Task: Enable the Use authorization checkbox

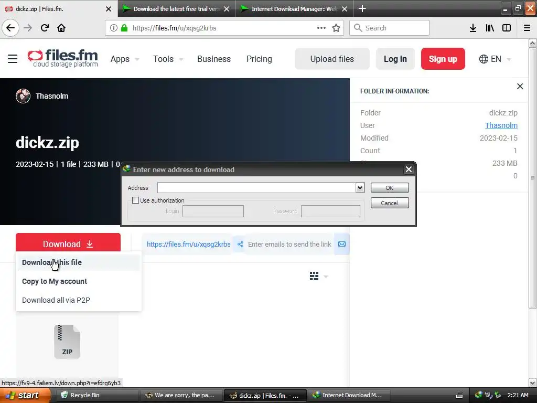Action: (x=136, y=200)
